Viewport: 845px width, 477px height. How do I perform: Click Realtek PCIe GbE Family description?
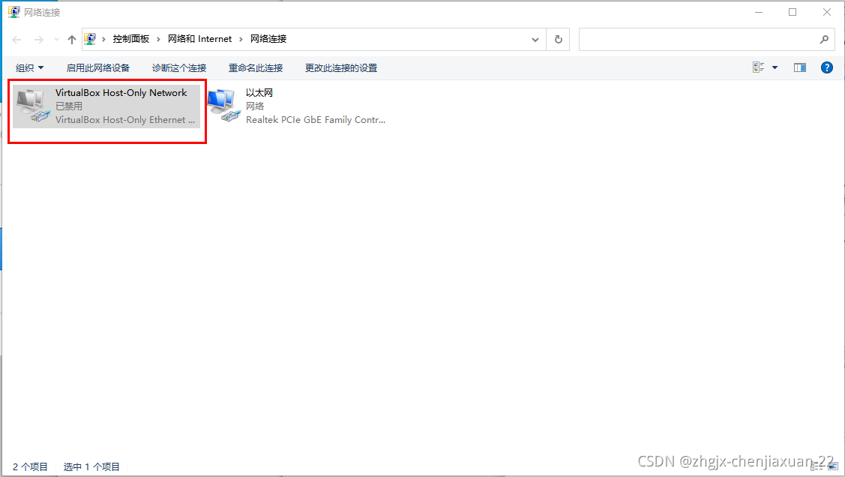tap(316, 120)
